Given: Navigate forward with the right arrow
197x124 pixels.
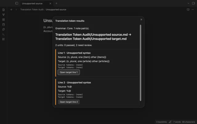Looking at the screenshot, I should pos(16,9).
